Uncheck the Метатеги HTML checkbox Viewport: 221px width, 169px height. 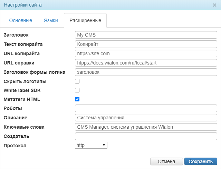click(x=77, y=99)
